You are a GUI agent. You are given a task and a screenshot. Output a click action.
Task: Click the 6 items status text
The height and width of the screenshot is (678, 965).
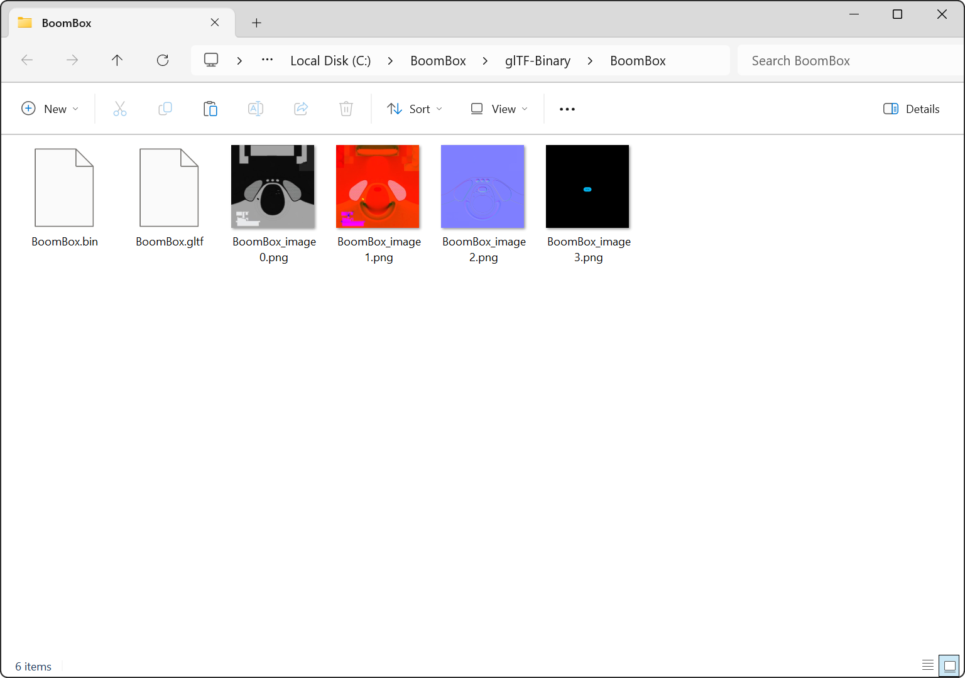point(33,667)
